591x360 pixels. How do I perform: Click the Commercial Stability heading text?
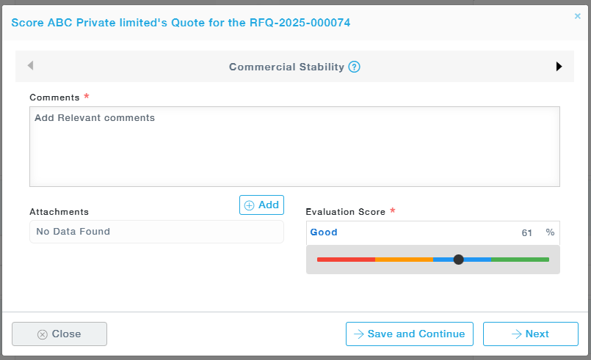point(286,67)
